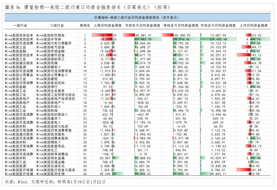The image size is (277, 190).
Task: Click the Wind美国医药生物 cell
Action: click(x=50, y=173)
